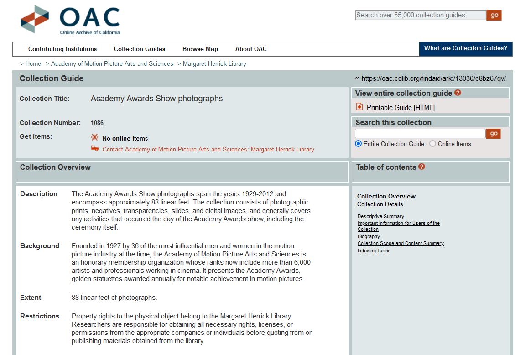This screenshot has height=355, width=515.
Task: Click the 88 linear feet of photographs text
Action: [114, 298]
